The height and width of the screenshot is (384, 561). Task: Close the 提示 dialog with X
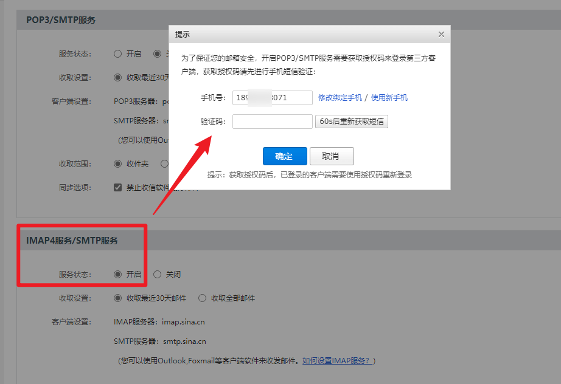pos(441,35)
